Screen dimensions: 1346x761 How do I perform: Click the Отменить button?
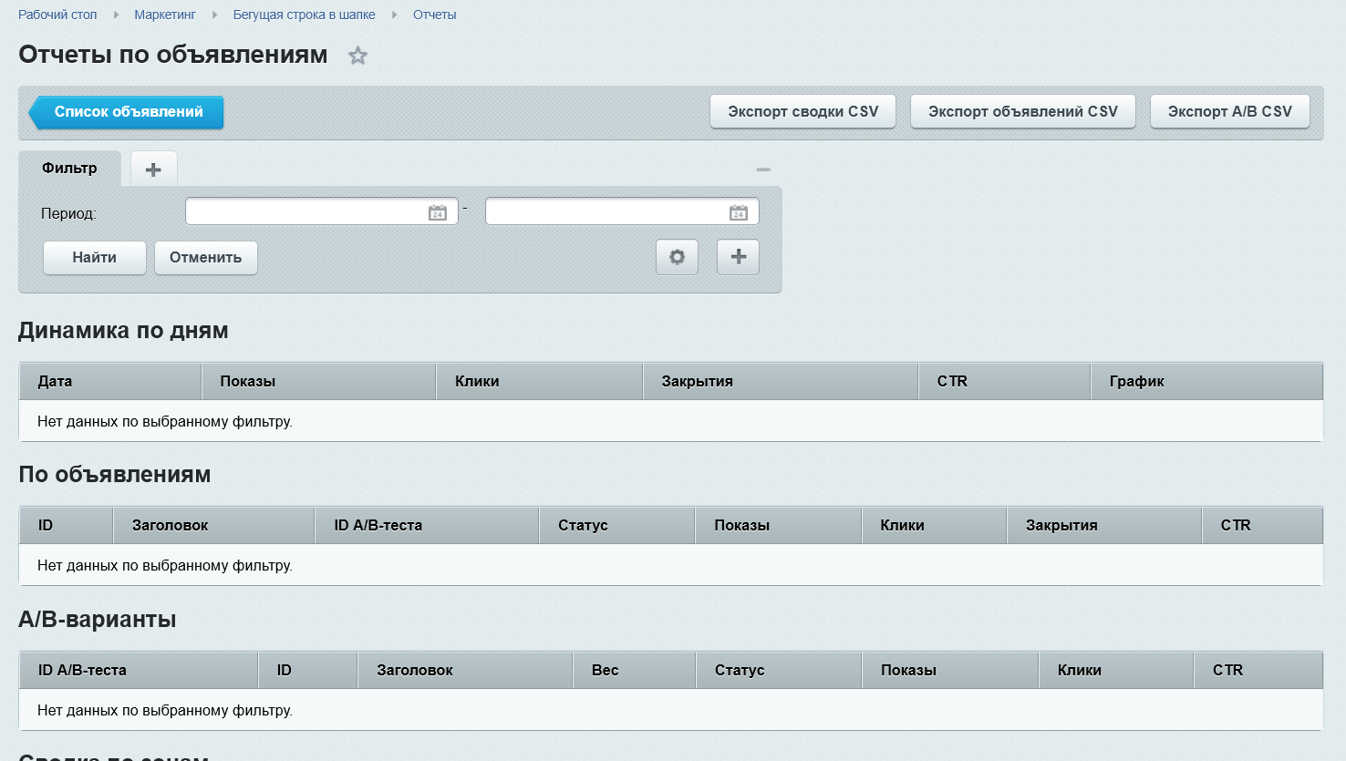206,258
